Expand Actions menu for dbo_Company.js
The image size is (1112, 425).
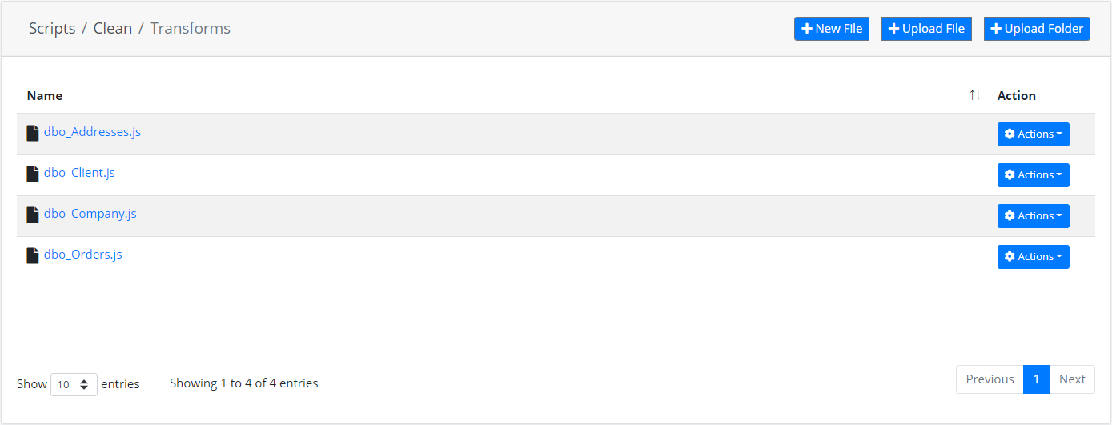click(1033, 216)
